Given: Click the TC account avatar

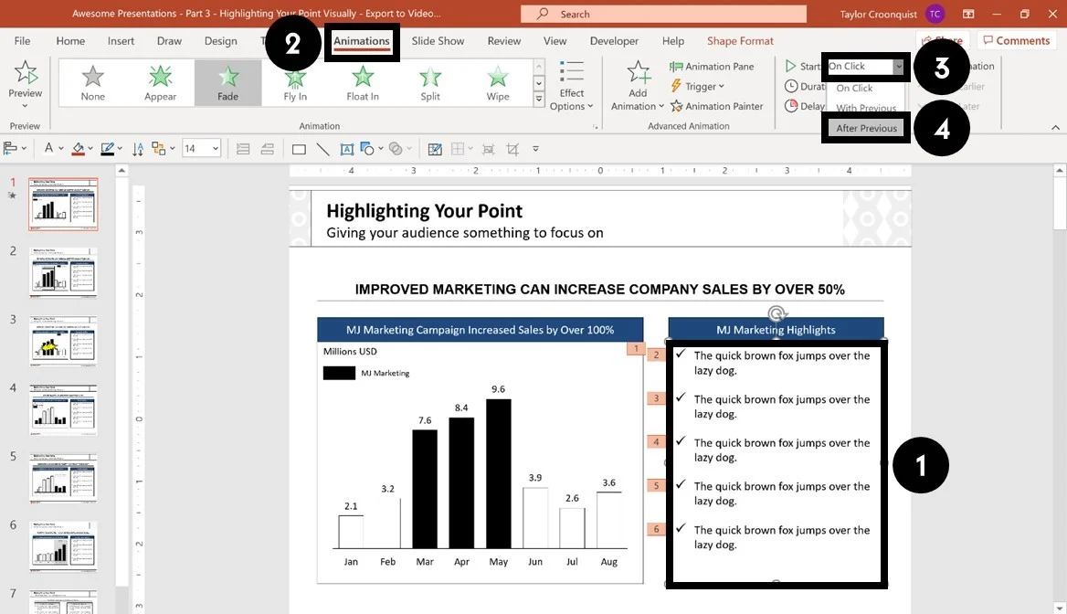Looking at the screenshot, I should pos(935,14).
